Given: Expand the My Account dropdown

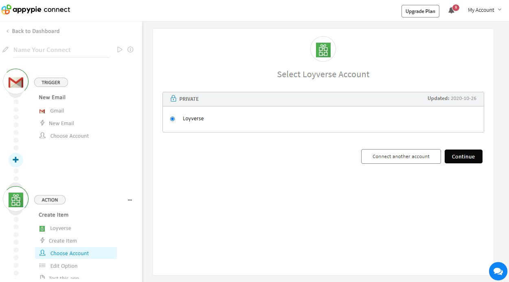Looking at the screenshot, I should pyautogui.click(x=484, y=10).
